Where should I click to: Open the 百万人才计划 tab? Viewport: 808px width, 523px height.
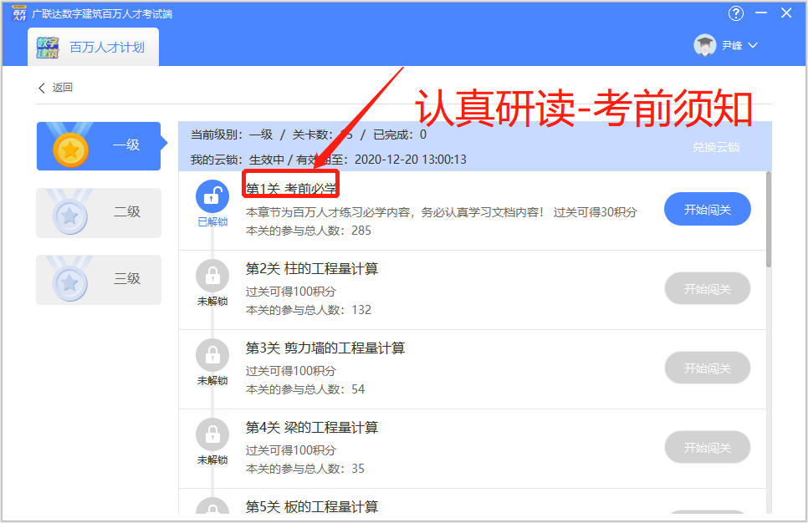coord(94,47)
